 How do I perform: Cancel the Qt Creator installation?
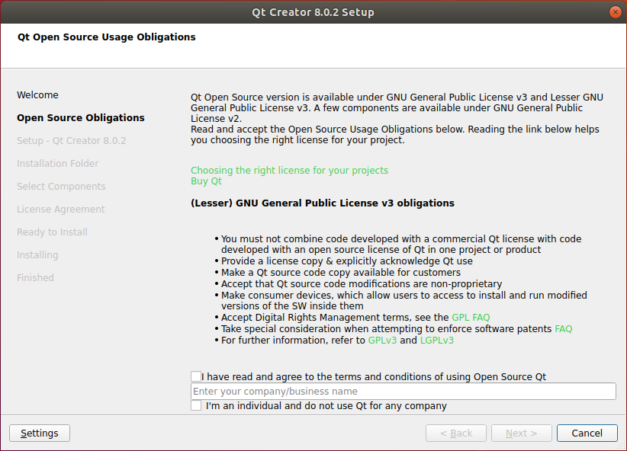tap(587, 433)
